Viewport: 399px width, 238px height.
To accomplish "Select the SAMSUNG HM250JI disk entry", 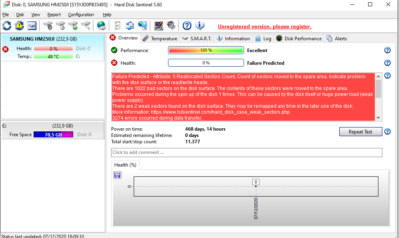I will tap(53, 48).
